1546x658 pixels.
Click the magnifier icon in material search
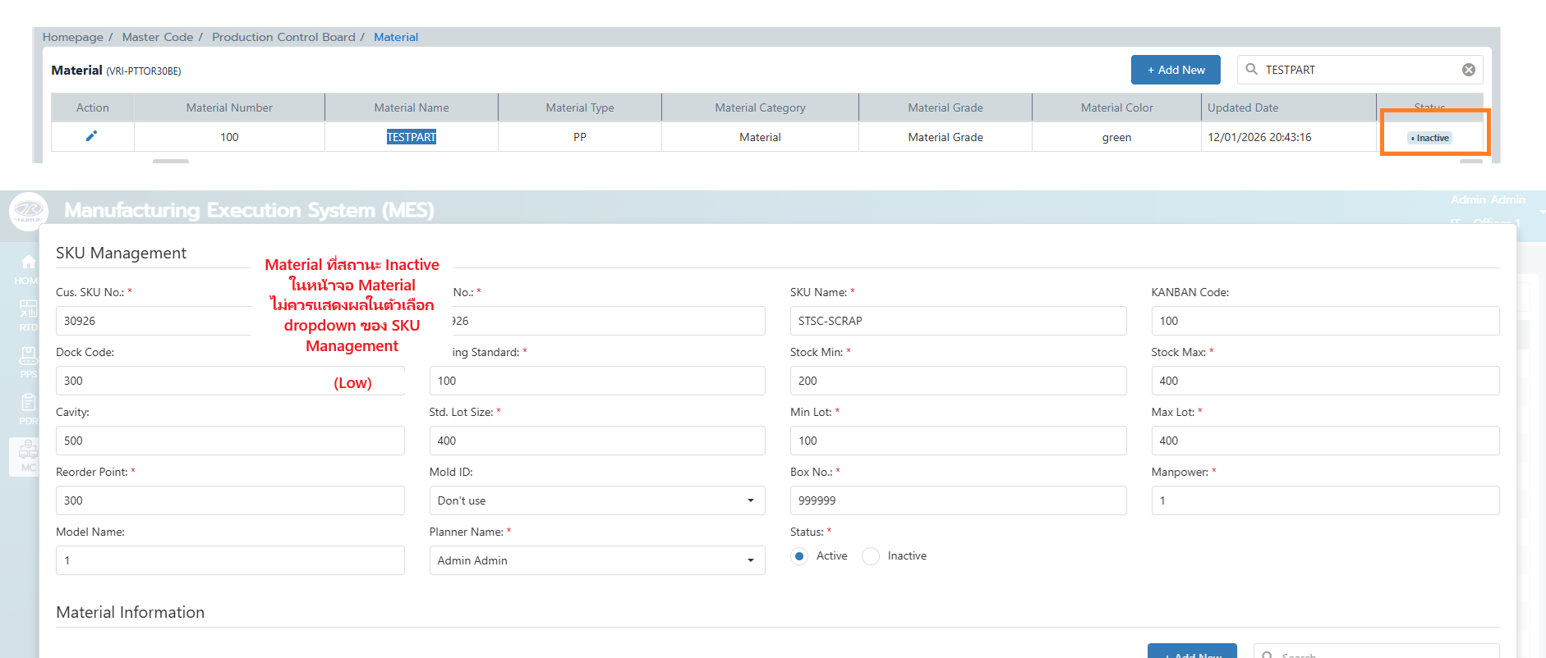tap(1251, 70)
